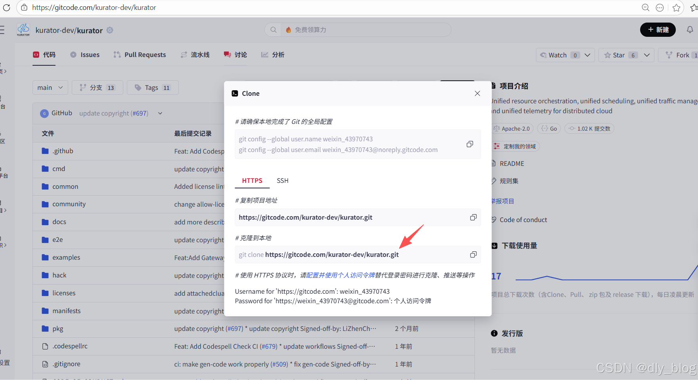Close the Clone dialog
Image resolution: width=698 pixels, height=380 pixels.
coord(477,93)
